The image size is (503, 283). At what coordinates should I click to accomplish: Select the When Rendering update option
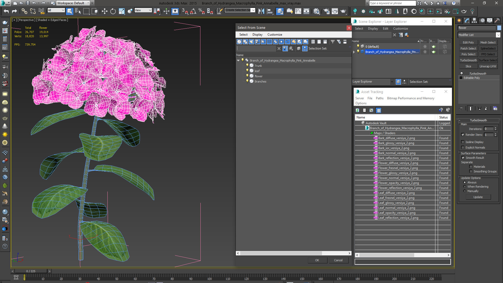pyautogui.click(x=464, y=187)
